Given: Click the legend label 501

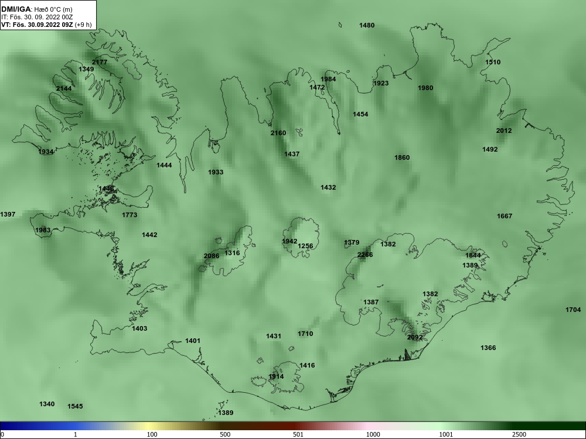Looking at the screenshot, I should [298, 434].
